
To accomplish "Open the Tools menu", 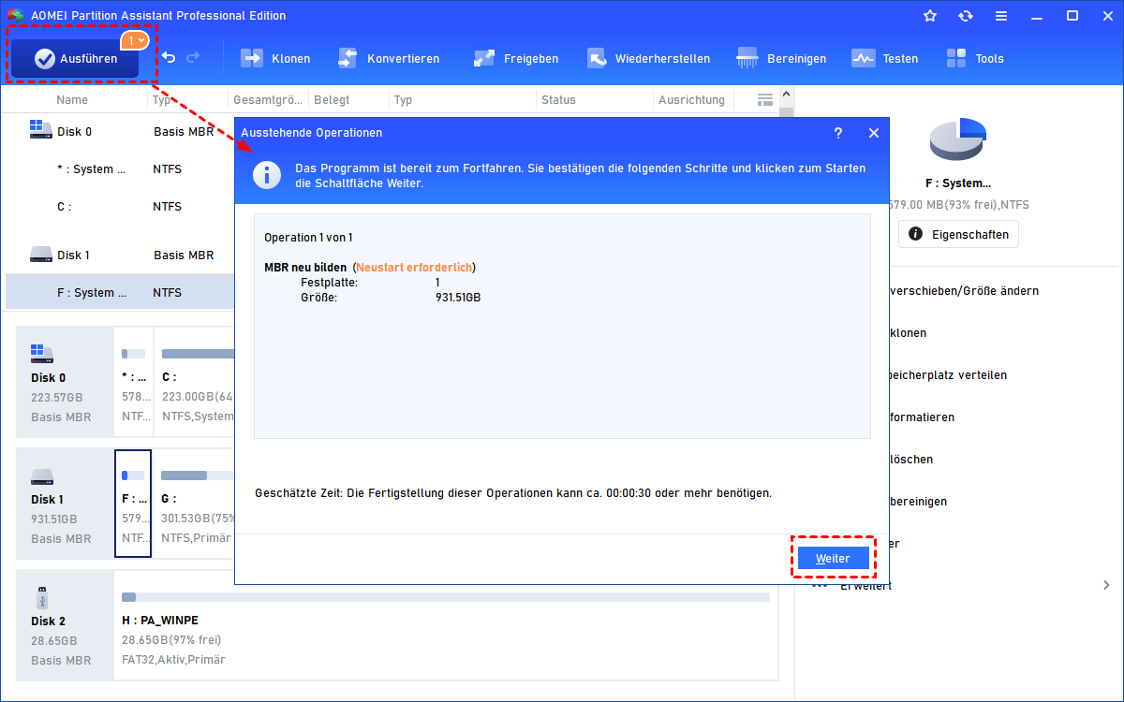I will click(x=975, y=58).
